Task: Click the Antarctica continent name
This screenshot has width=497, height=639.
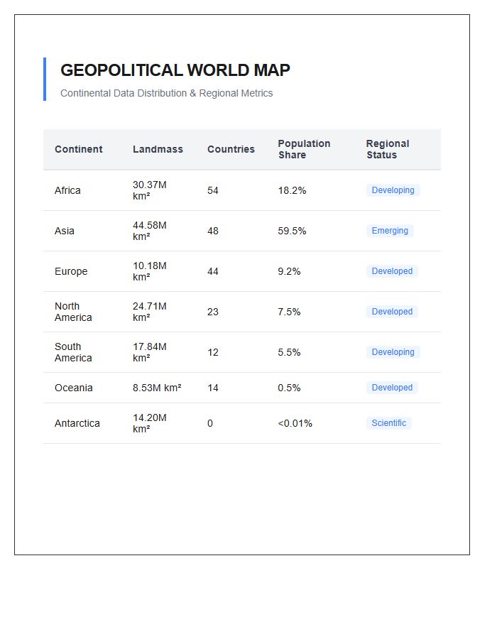Action: pyautogui.click(x=77, y=423)
